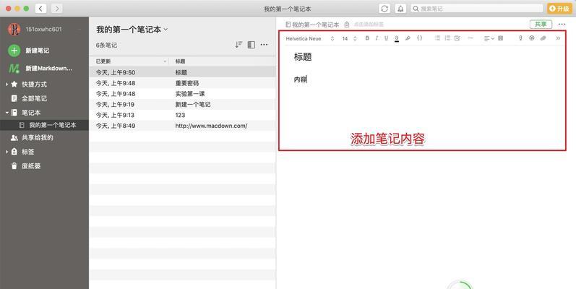The image size is (576, 289).
Task: Click the 搜索笔记 search field
Action: (476, 9)
